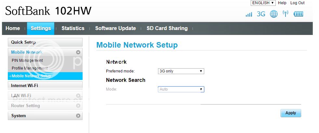Open the Statistics tab
The image size is (319, 133).
73,28
